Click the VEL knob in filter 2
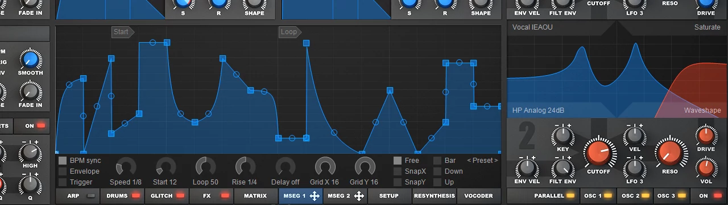728x205 pixels. (634, 136)
